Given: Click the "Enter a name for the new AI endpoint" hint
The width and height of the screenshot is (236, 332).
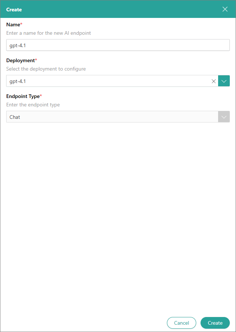Looking at the screenshot, I should click(49, 33).
